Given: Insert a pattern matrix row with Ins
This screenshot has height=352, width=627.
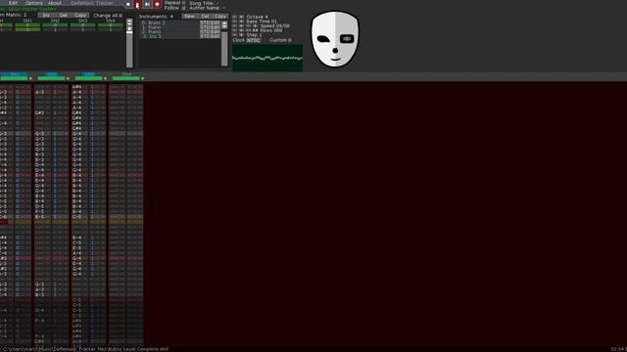Looking at the screenshot, I should tap(46, 16).
